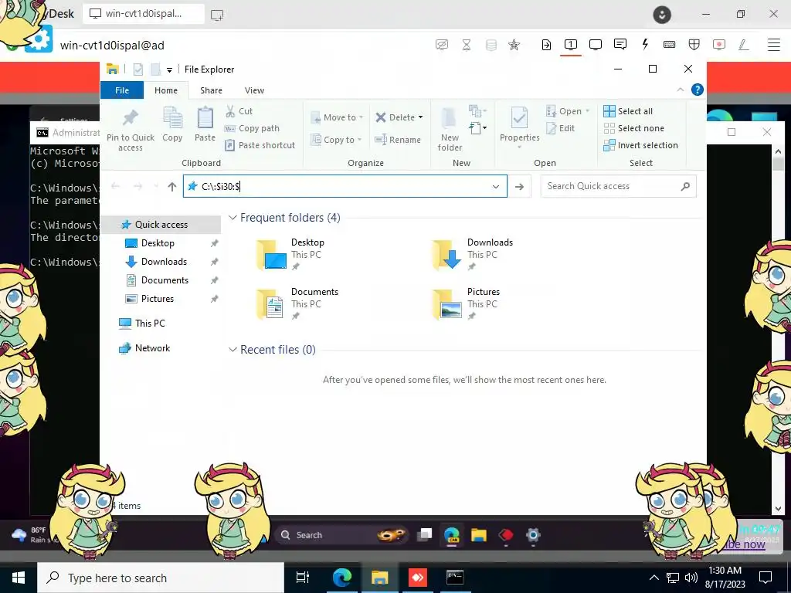
Task: Open the local taskbar notification center
Action: 766,578
